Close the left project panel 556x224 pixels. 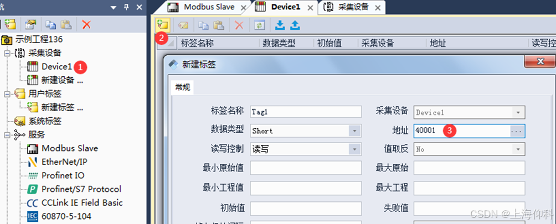(140, 7)
